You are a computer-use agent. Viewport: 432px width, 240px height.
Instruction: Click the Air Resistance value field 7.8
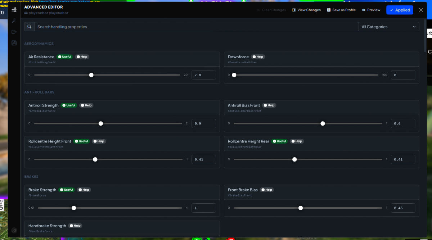pyautogui.click(x=204, y=75)
